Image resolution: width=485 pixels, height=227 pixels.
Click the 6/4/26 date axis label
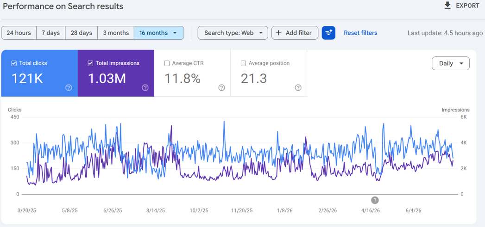(413, 211)
